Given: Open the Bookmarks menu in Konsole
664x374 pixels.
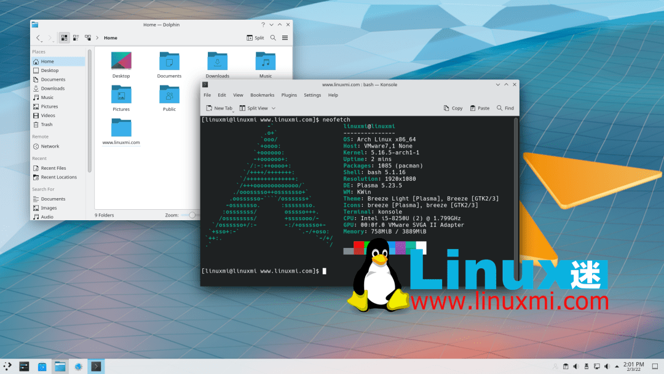Looking at the screenshot, I should tap(262, 95).
